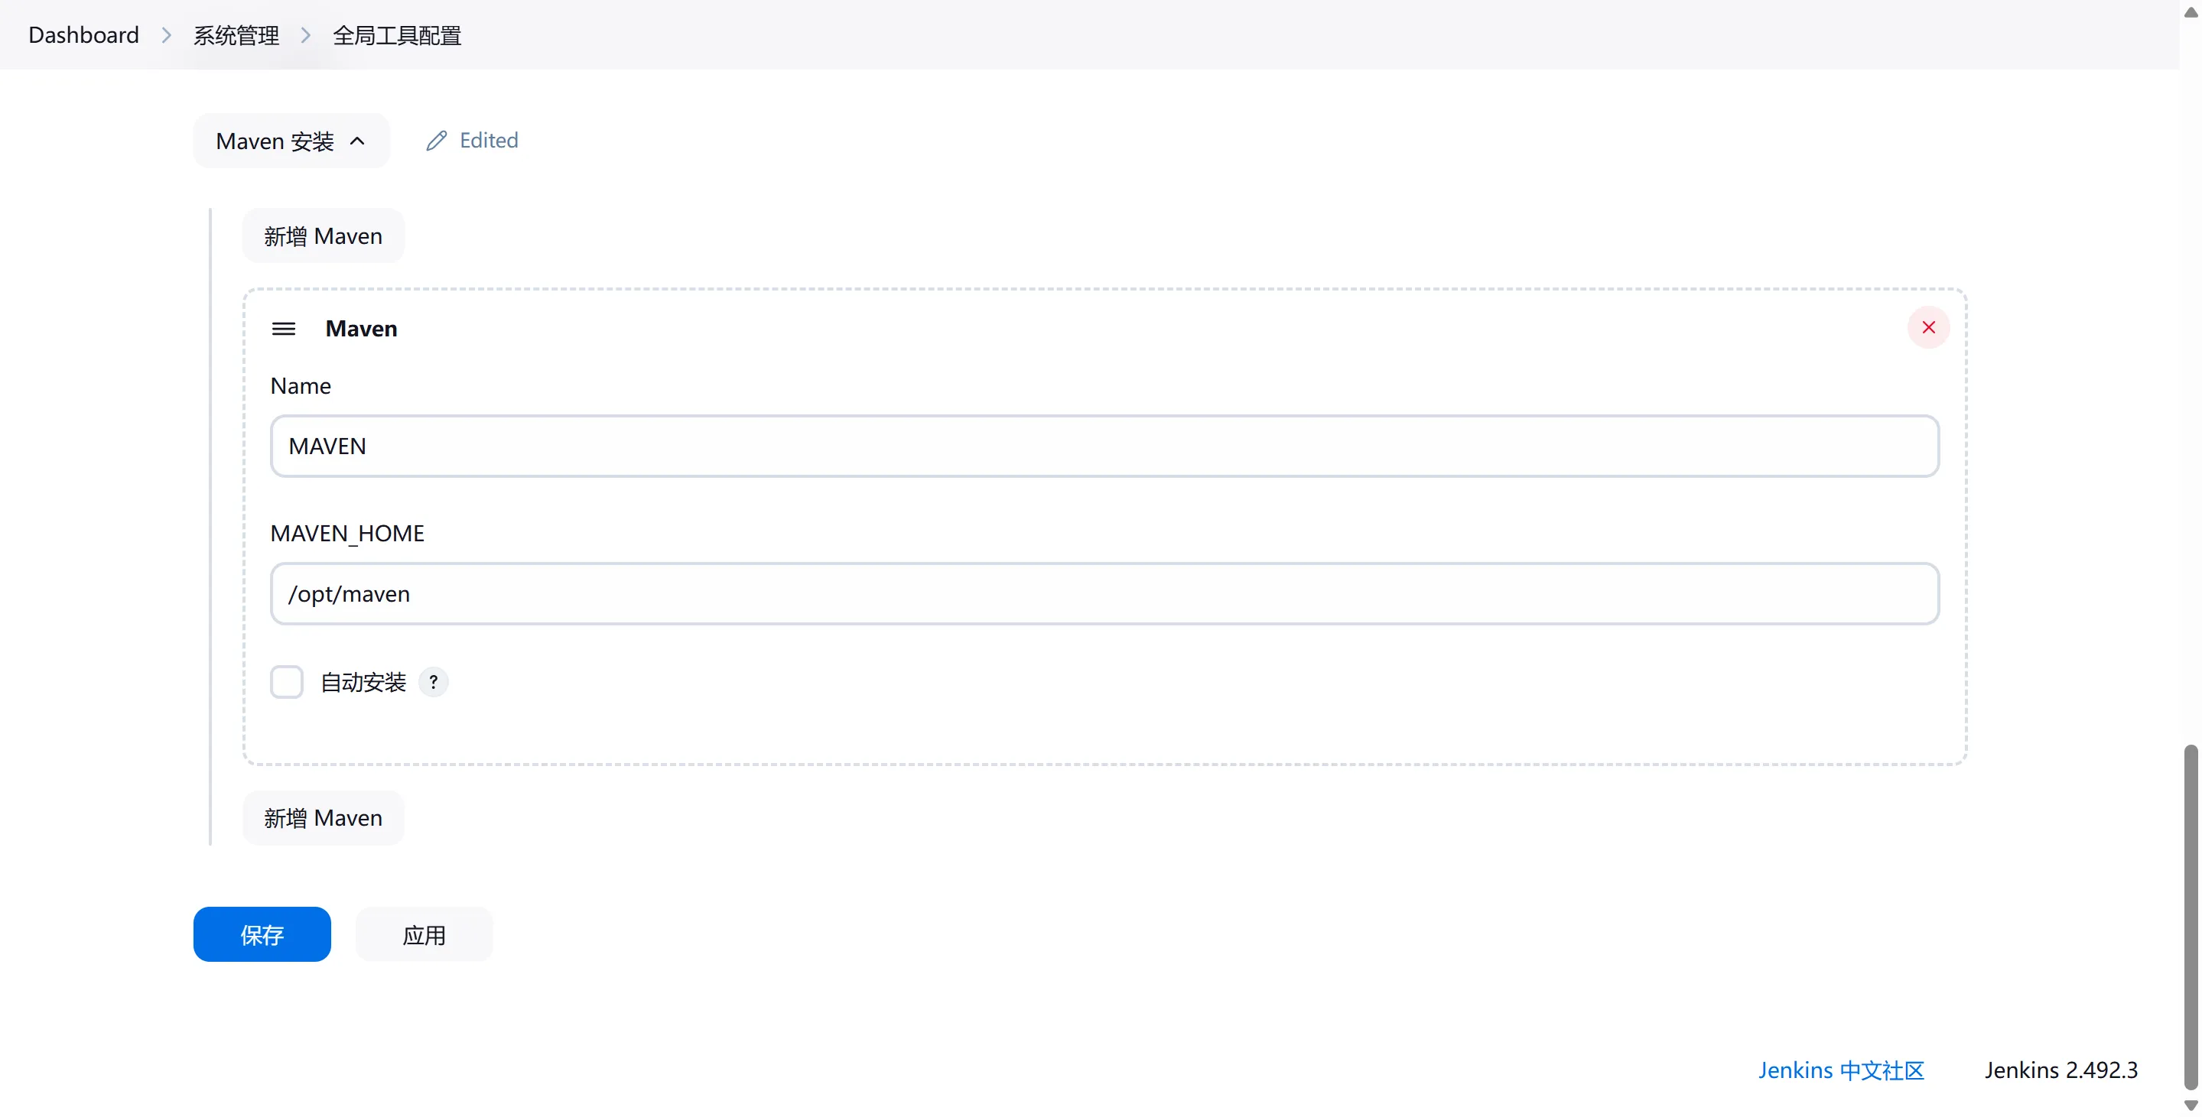Screen dimensions: 2202x1117
Task: Save configuration with 保存 button
Action: (262, 934)
